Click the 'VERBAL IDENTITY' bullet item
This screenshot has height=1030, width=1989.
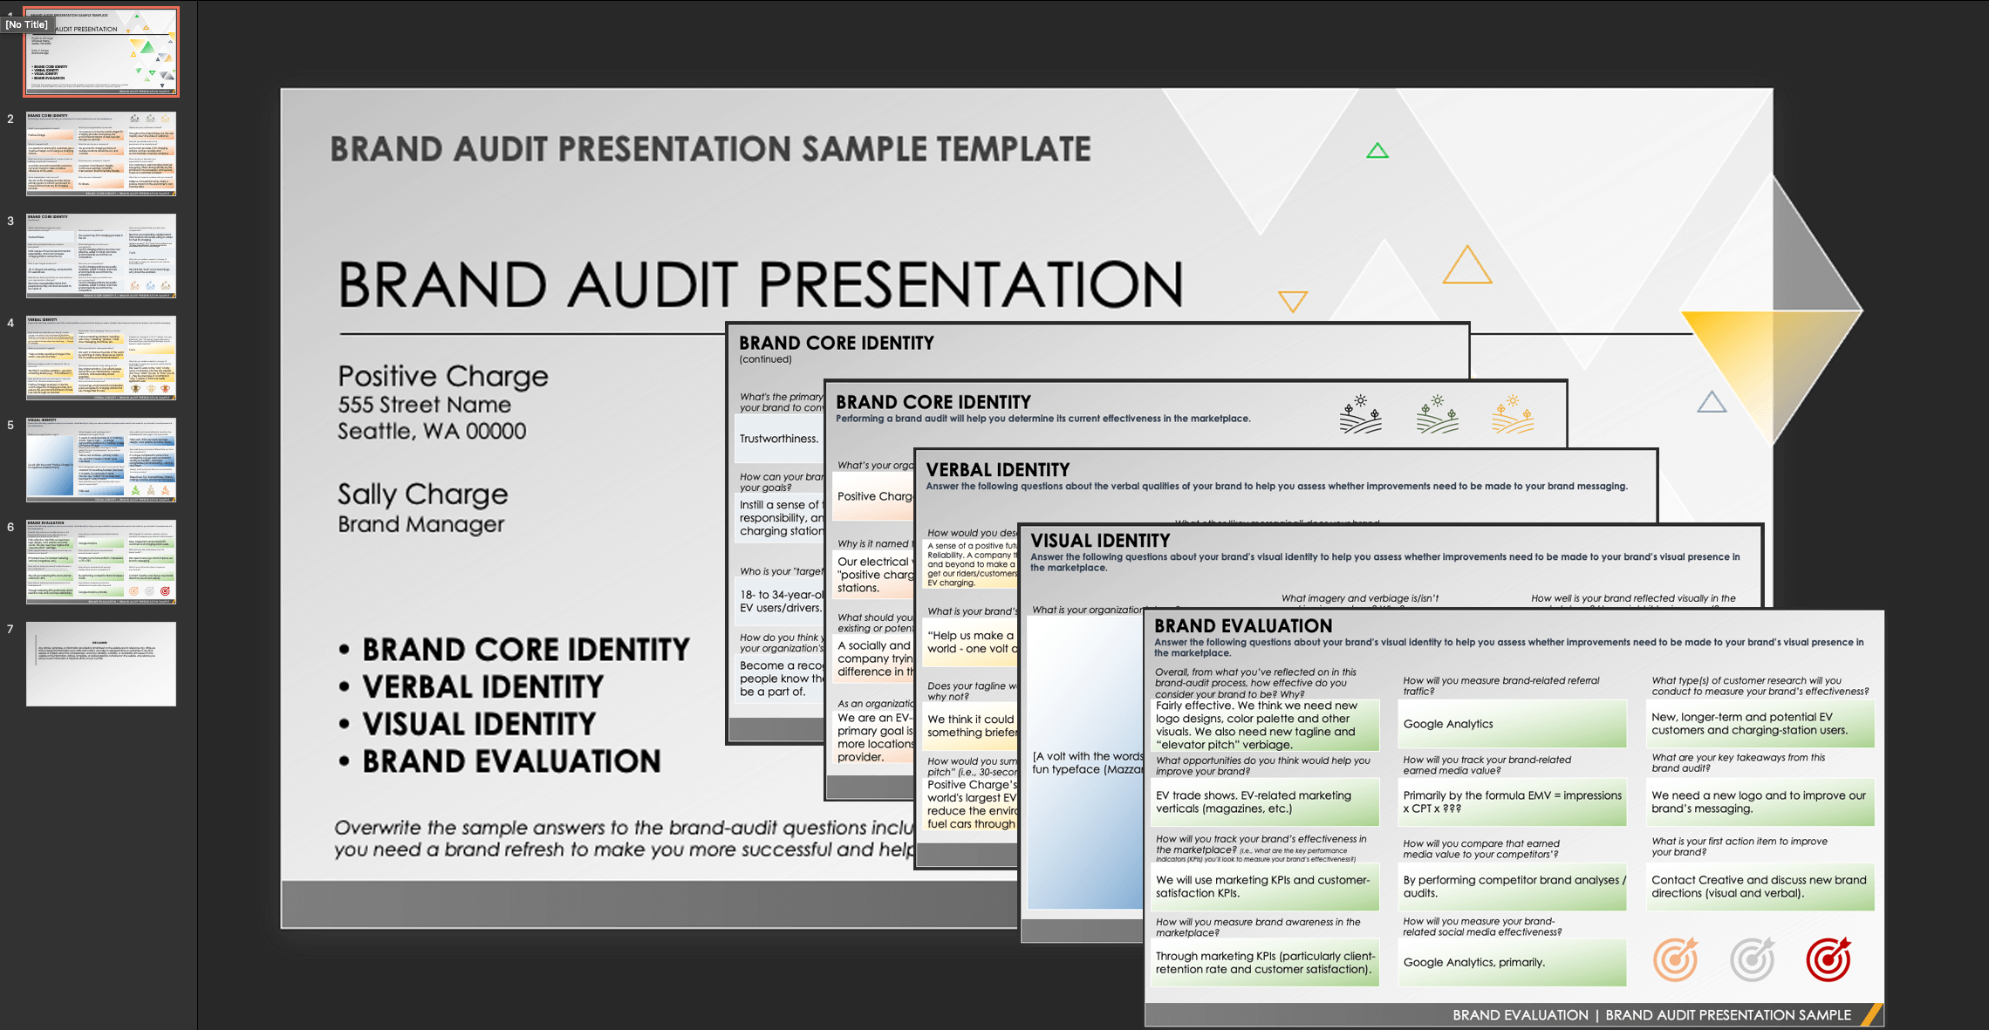coord(482,687)
